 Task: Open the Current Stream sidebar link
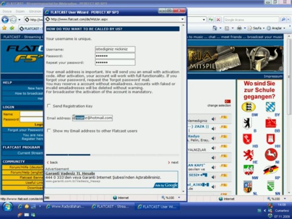coord(30,153)
